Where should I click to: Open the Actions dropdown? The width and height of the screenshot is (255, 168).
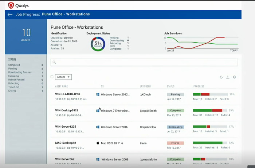pyautogui.click(x=63, y=77)
